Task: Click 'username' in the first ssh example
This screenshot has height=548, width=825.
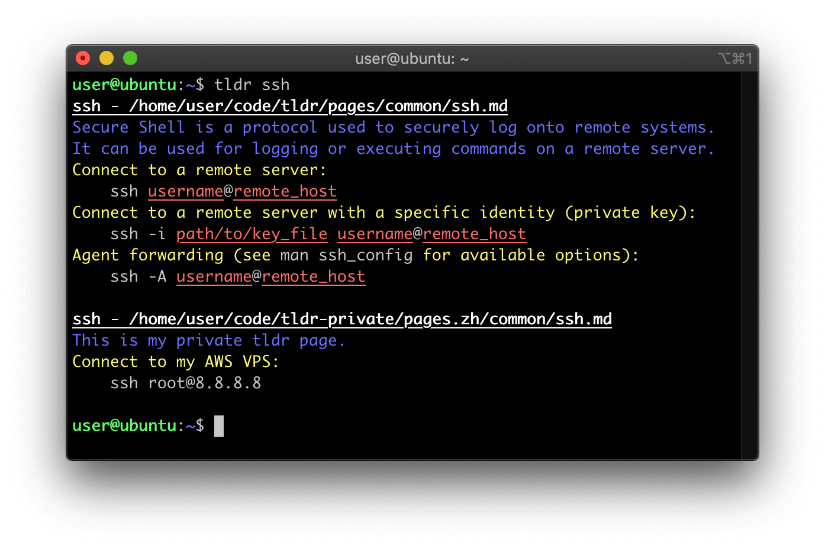Action: tap(186, 192)
